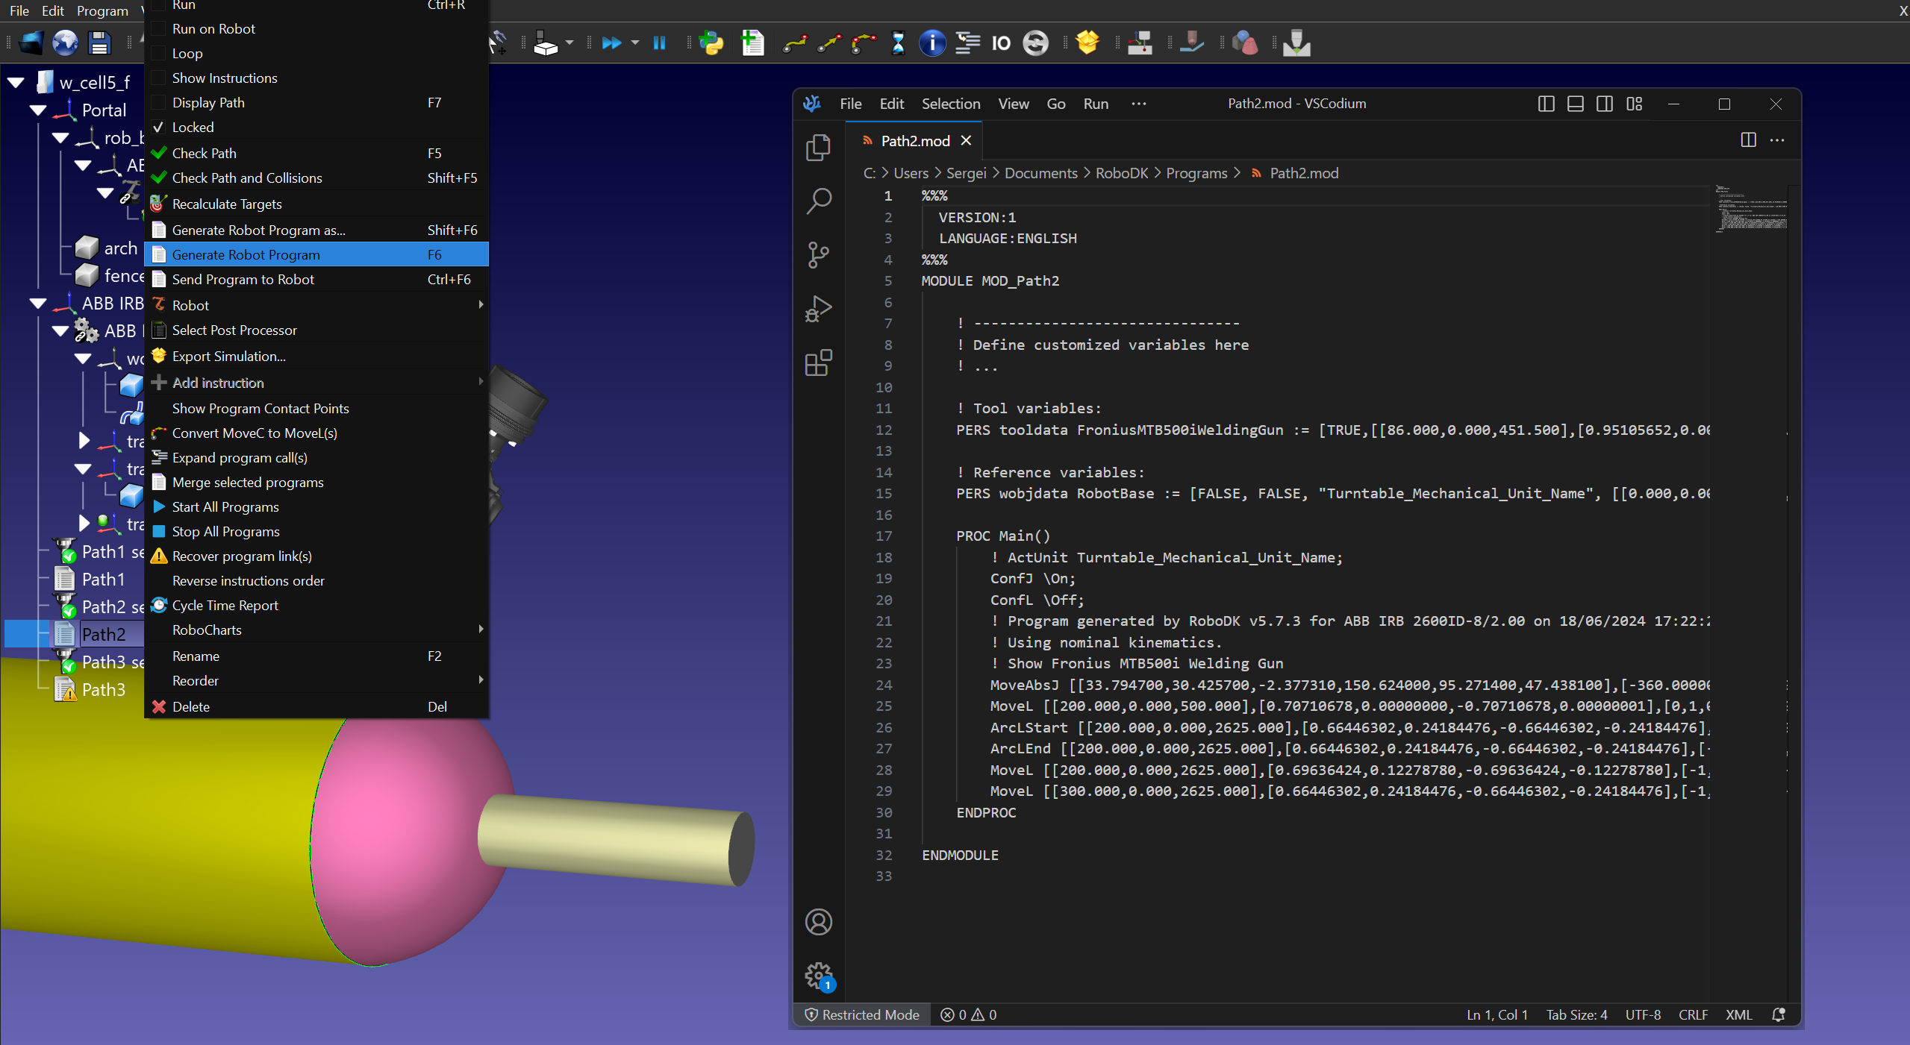Open fast simulation speed dropdown arrow

(635, 43)
